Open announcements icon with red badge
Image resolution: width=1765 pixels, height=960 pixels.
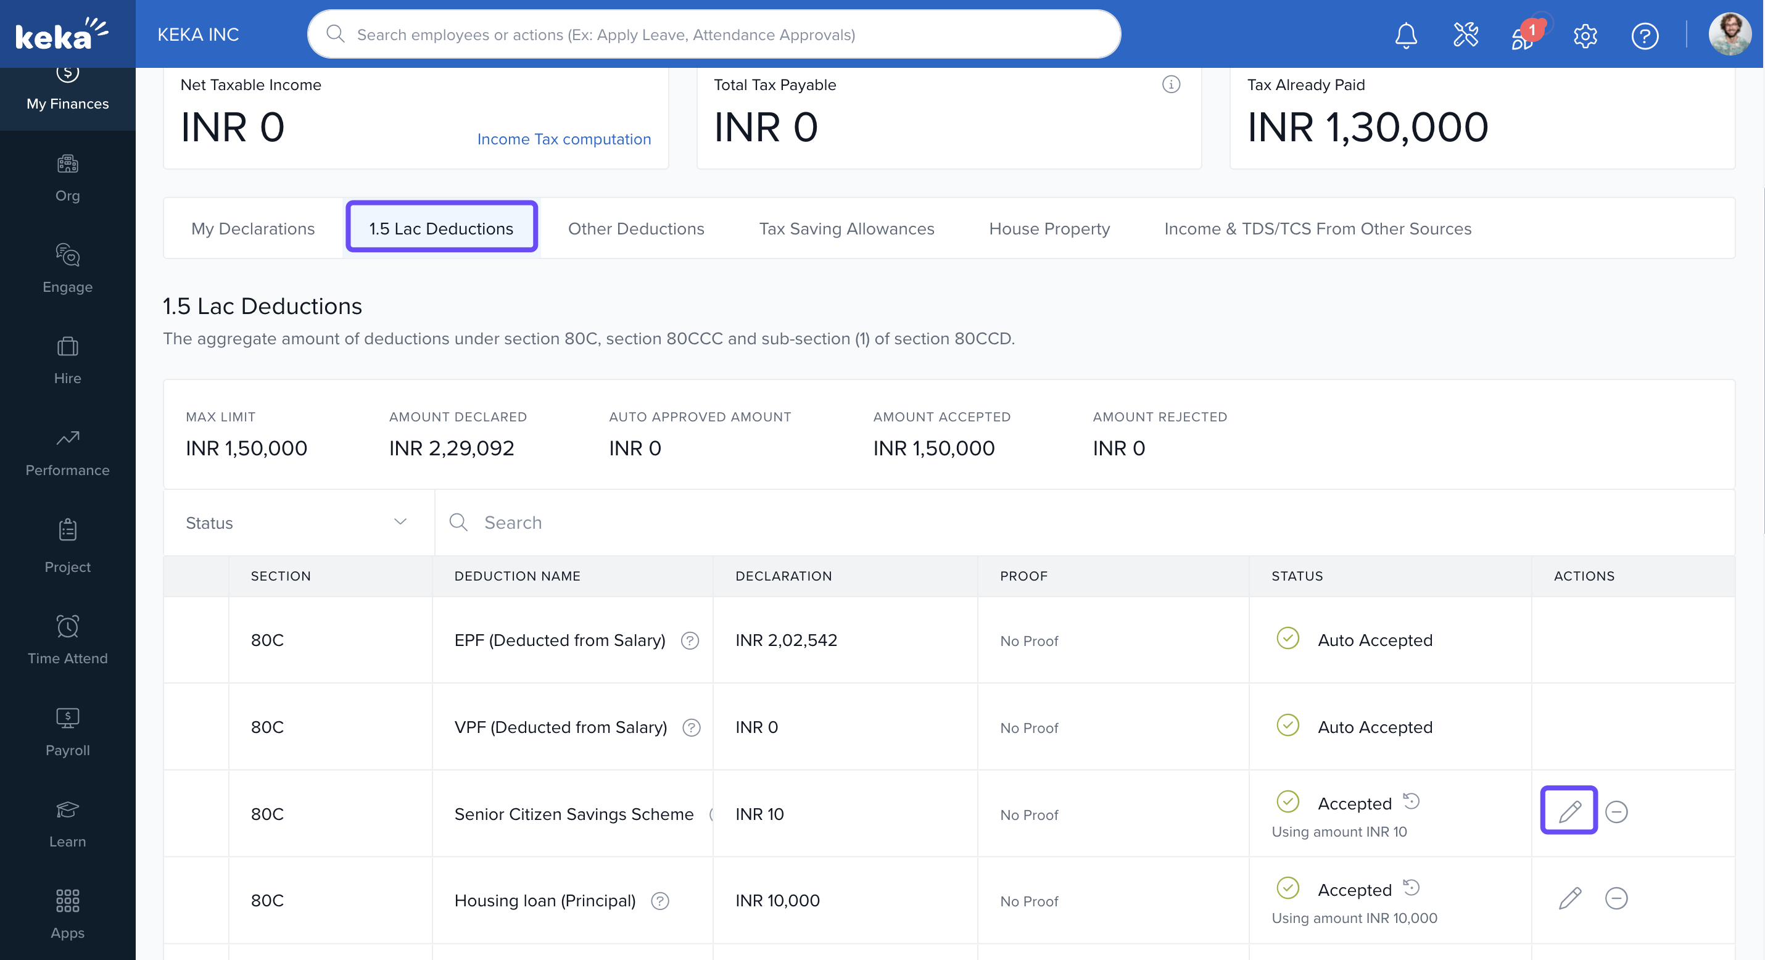tap(1524, 36)
